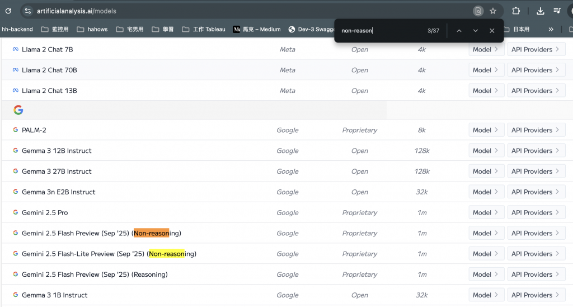573x307 pixels.
Task: Open Model page for Gemini 2.5 Flash Preview (Reasoning)
Action: click(486, 274)
